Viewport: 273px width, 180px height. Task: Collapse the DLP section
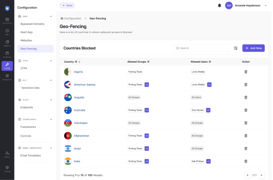click(51, 80)
